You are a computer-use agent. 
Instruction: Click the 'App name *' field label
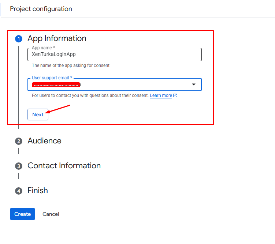point(44,48)
